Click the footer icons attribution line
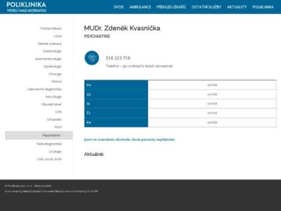This screenshot has width=281, height=211. click(52, 191)
